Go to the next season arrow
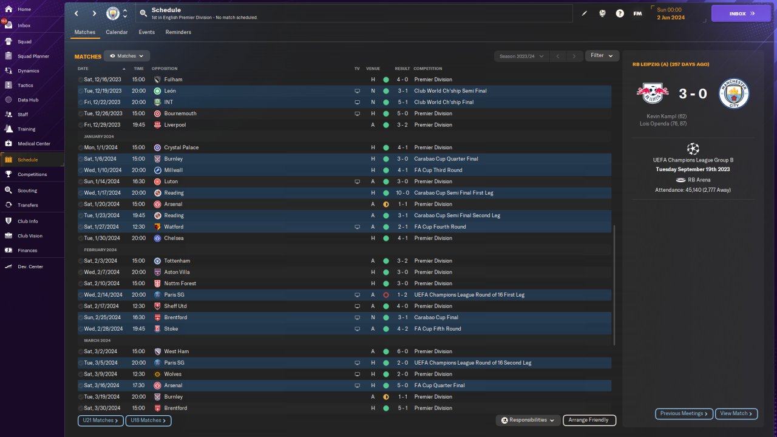Image resolution: width=777 pixels, height=437 pixels. [x=574, y=56]
